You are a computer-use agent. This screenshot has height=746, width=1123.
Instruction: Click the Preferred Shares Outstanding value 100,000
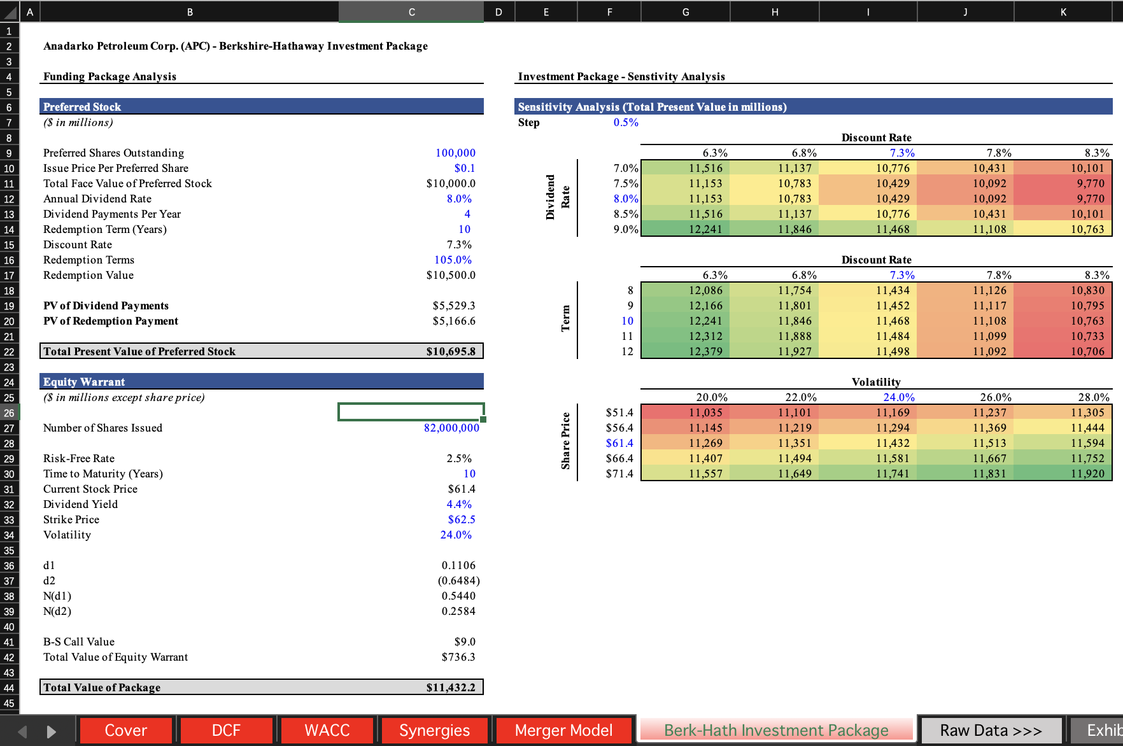(x=455, y=153)
